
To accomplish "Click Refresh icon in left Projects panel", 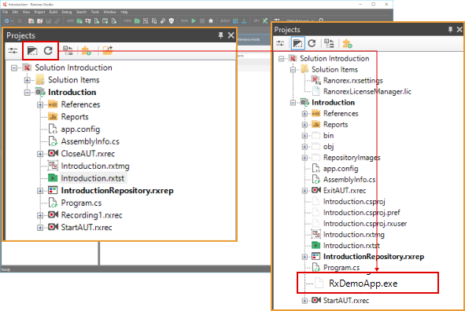I will point(48,50).
